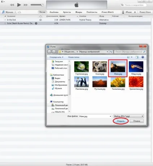Image resolution: width=153 pixels, height=166 pixels.
Task: Click the Открыть button
Action: coord(121,121)
